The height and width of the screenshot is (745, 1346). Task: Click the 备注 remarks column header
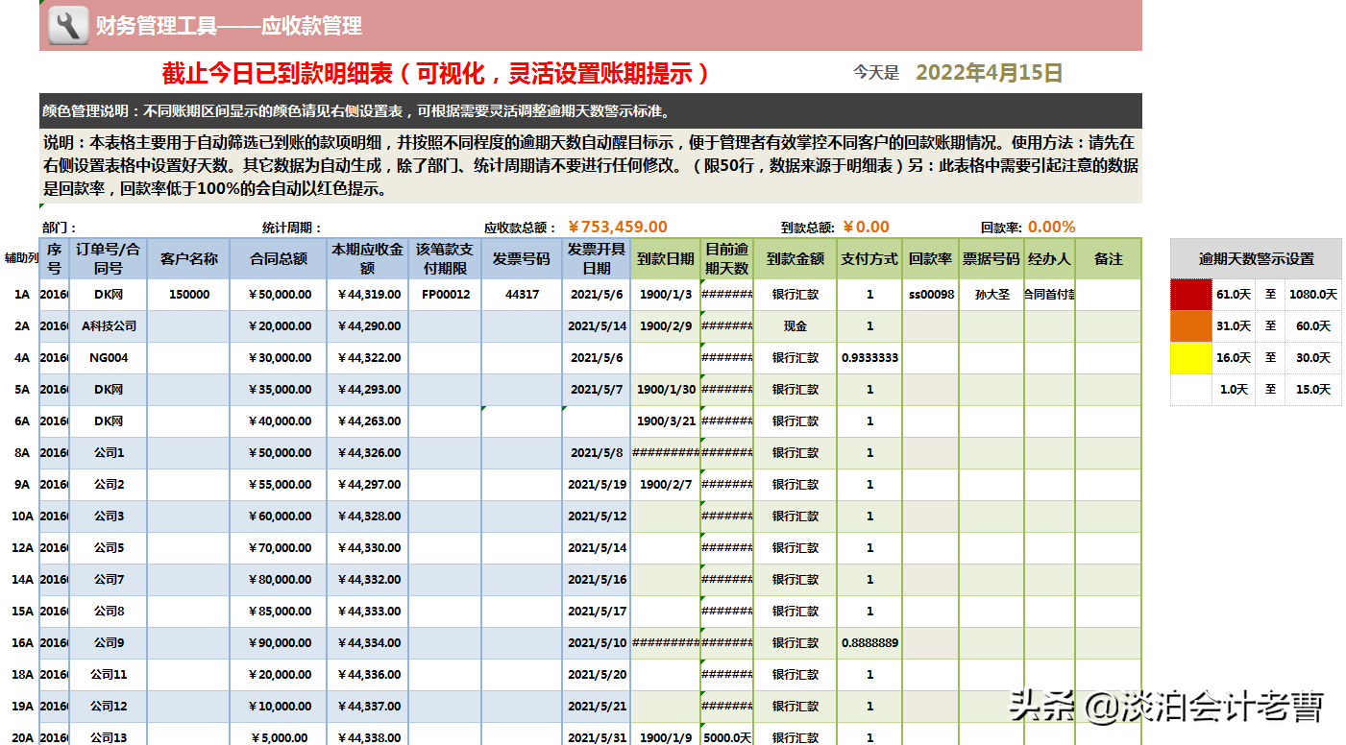1110,259
